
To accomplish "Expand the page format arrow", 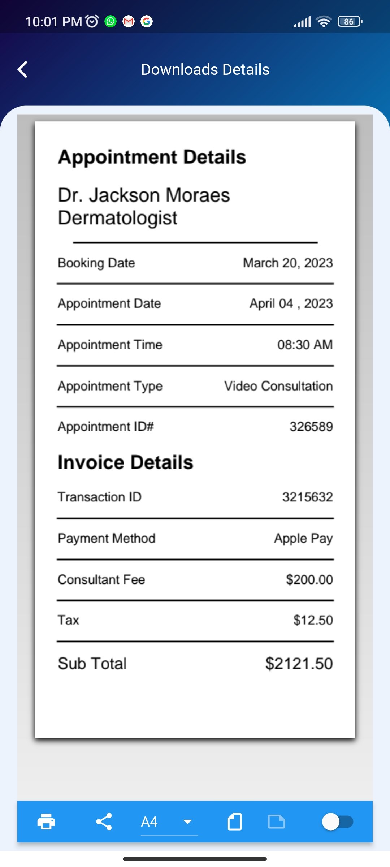I will [x=188, y=822].
